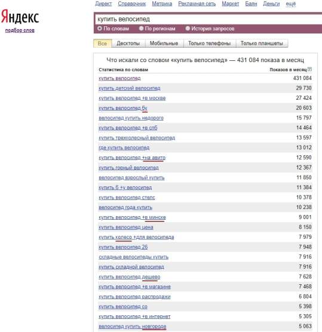Click the купить трехколесный велосипед link
Screen dimensions: 322x332
pyautogui.click(x=137, y=138)
